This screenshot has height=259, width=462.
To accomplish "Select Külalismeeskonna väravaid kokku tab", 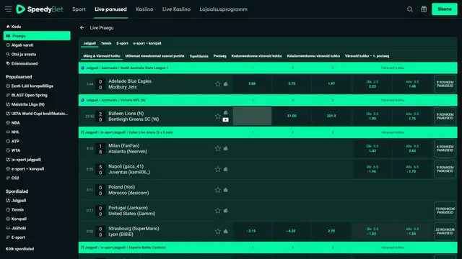I will pyautogui.click(x=313, y=56).
